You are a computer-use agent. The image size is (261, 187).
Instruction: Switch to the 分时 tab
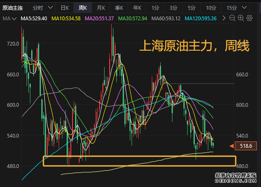tap(38, 8)
